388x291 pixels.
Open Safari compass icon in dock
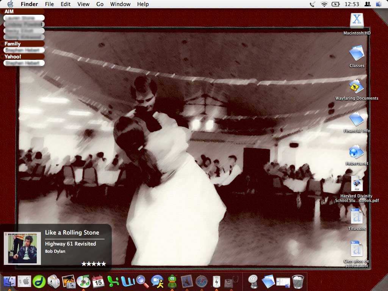pyautogui.click(x=202, y=281)
